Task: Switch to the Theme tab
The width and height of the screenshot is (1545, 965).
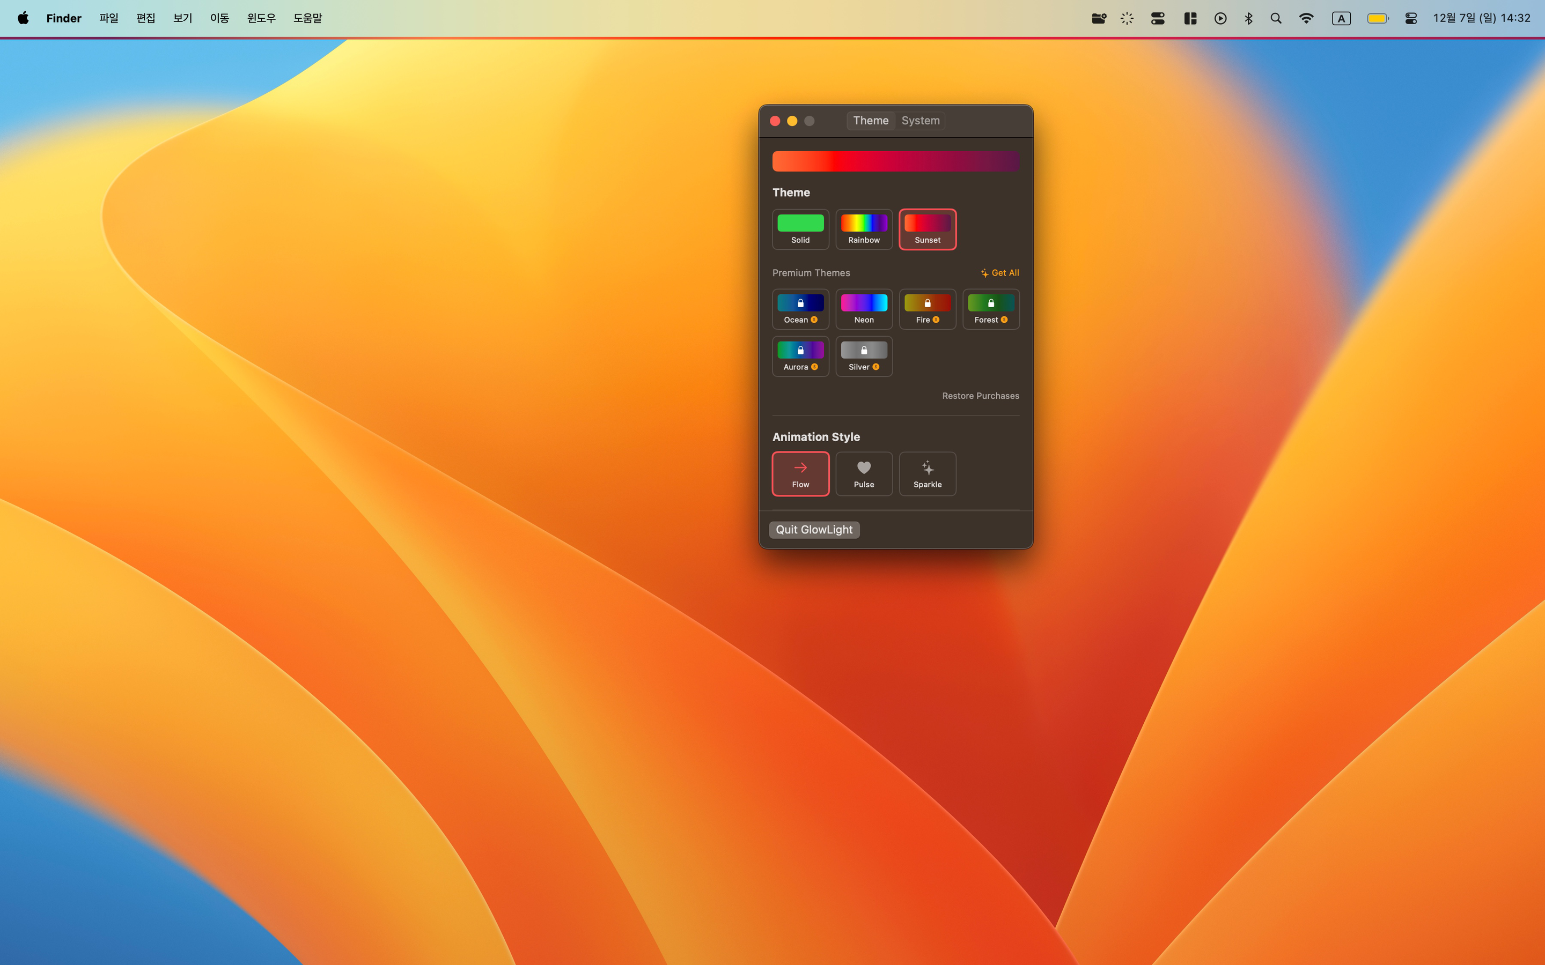Action: pos(870,121)
